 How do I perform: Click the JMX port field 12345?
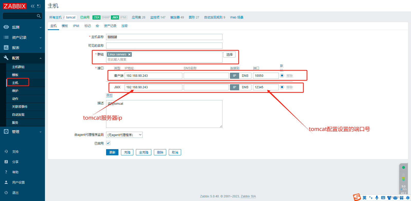tap(266, 87)
